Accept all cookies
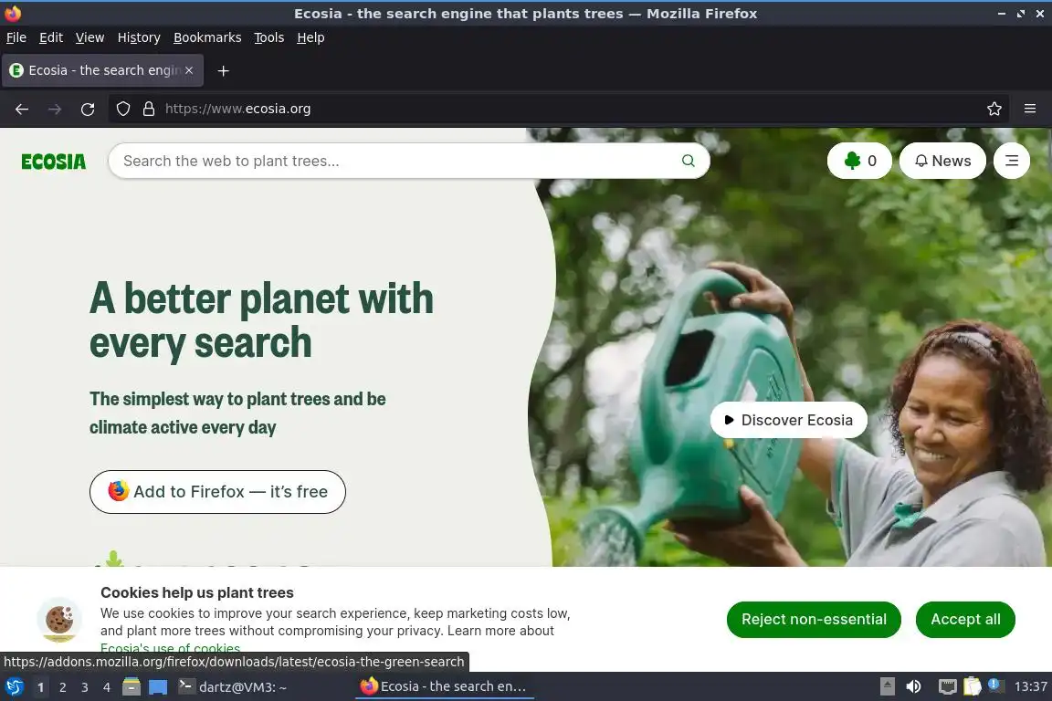Image resolution: width=1052 pixels, height=701 pixels. [x=965, y=619]
